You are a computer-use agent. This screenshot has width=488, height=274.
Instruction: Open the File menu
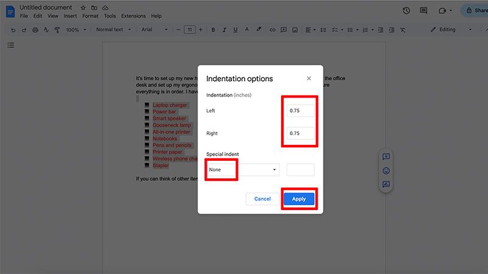click(x=24, y=16)
